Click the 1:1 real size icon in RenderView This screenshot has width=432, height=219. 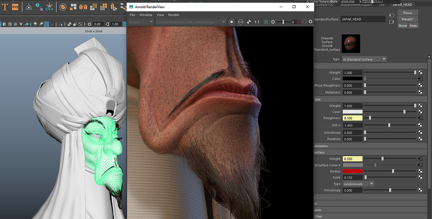click(x=257, y=22)
